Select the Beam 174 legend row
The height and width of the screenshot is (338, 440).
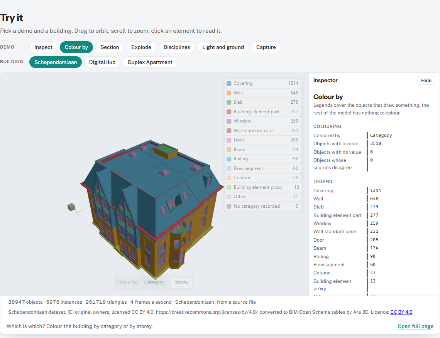(263, 150)
